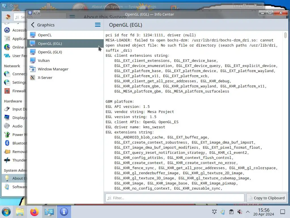This screenshot has width=290, height=218.
Task: Go back using the Graphics back arrow
Action: coord(33,25)
